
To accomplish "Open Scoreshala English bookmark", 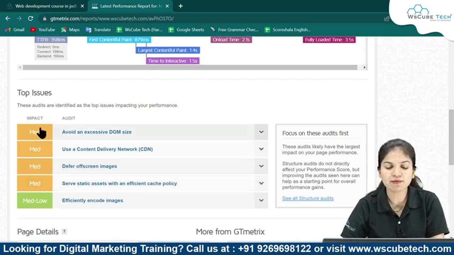I will pos(288,30).
